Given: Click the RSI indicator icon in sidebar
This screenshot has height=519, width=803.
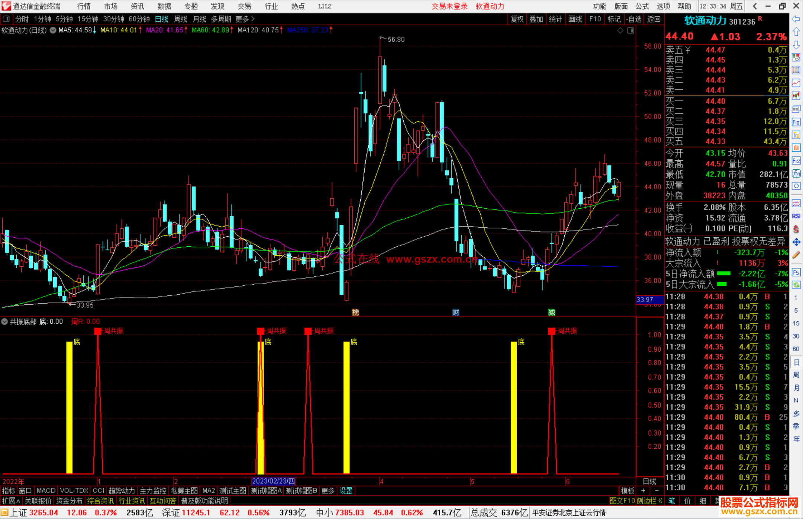Looking at the screenshot, I should (796, 216).
